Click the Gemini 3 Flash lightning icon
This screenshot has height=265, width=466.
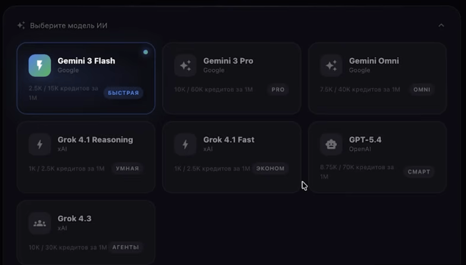click(x=39, y=65)
